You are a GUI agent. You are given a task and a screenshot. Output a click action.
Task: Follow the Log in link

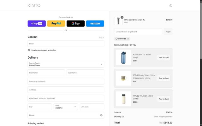pyautogui.click(x=102, y=37)
